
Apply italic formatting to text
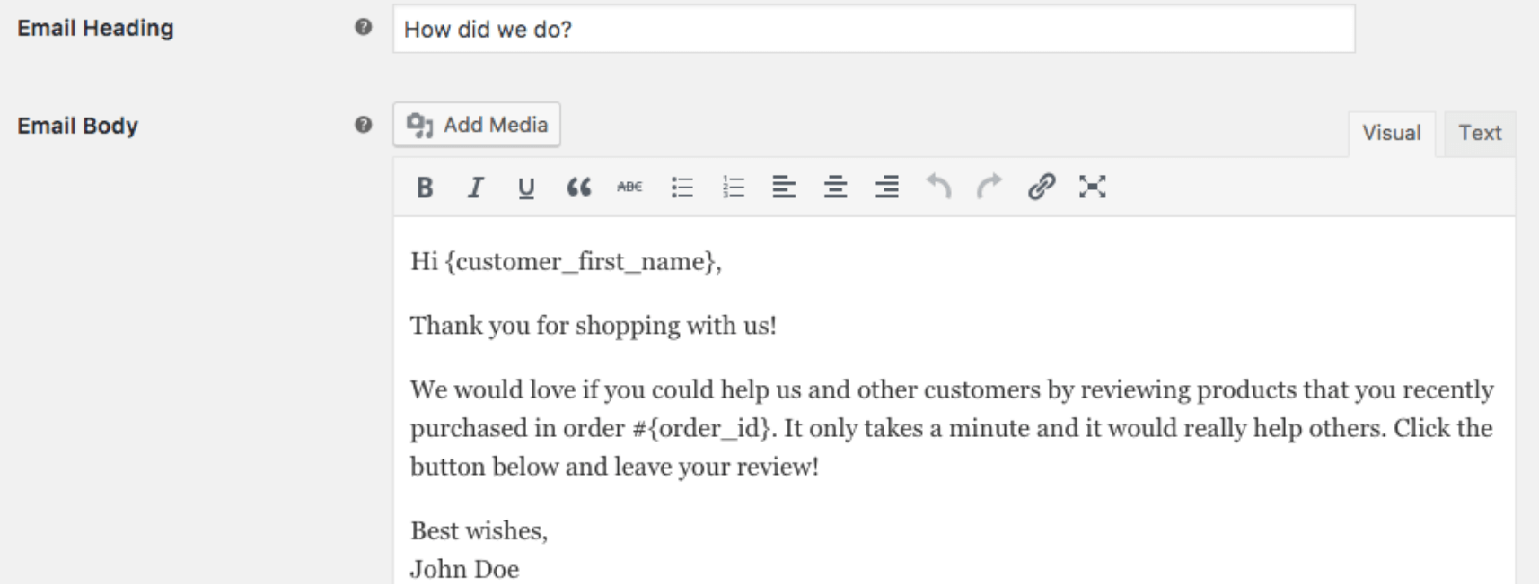(475, 188)
